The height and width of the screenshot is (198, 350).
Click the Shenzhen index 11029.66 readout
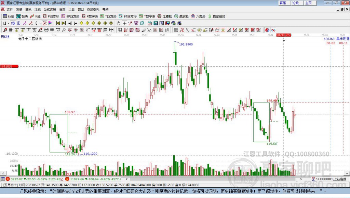click(x=77, y=179)
